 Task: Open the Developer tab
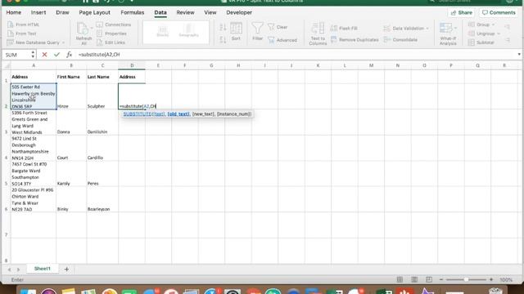(239, 12)
